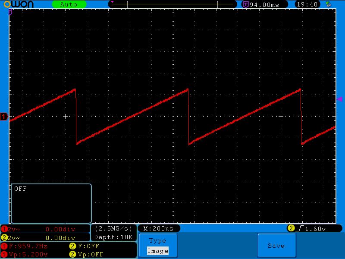The height and width of the screenshot is (259, 345).
Task: Select the 2.5MS/s sample rate readout
Action: (x=114, y=228)
